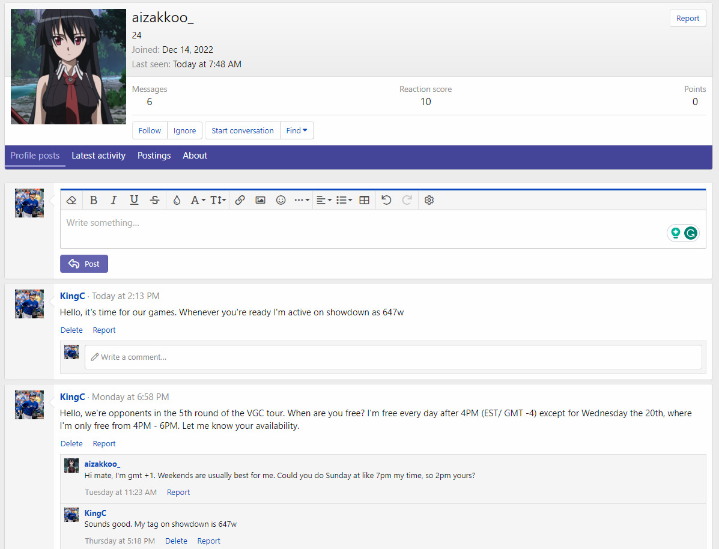This screenshot has width=719, height=549.
Task: Undo the last editor action
Action: pyautogui.click(x=386, y=200)
